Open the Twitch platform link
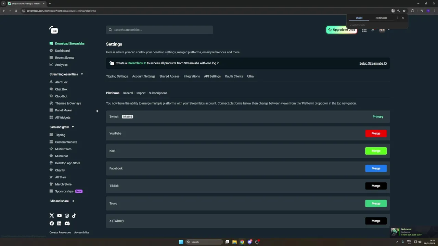The width and height of the screenshot is (438, 246). pos(114,117)
